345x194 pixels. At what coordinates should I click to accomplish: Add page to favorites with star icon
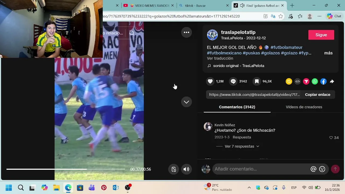point(281,16)
